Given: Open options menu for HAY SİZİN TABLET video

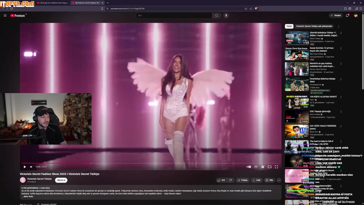Looking at the screenshot, I should coord(341,126).
